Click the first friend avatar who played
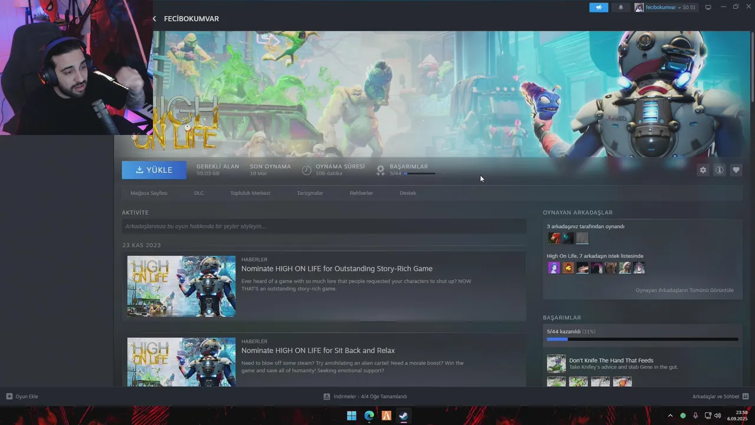This screenshot has height=425, width=755. (x=554, y=238)
